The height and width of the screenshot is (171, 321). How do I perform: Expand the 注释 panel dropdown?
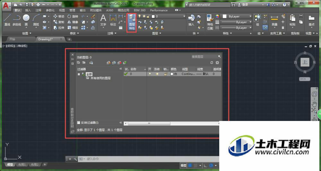[x=112, y=33]
